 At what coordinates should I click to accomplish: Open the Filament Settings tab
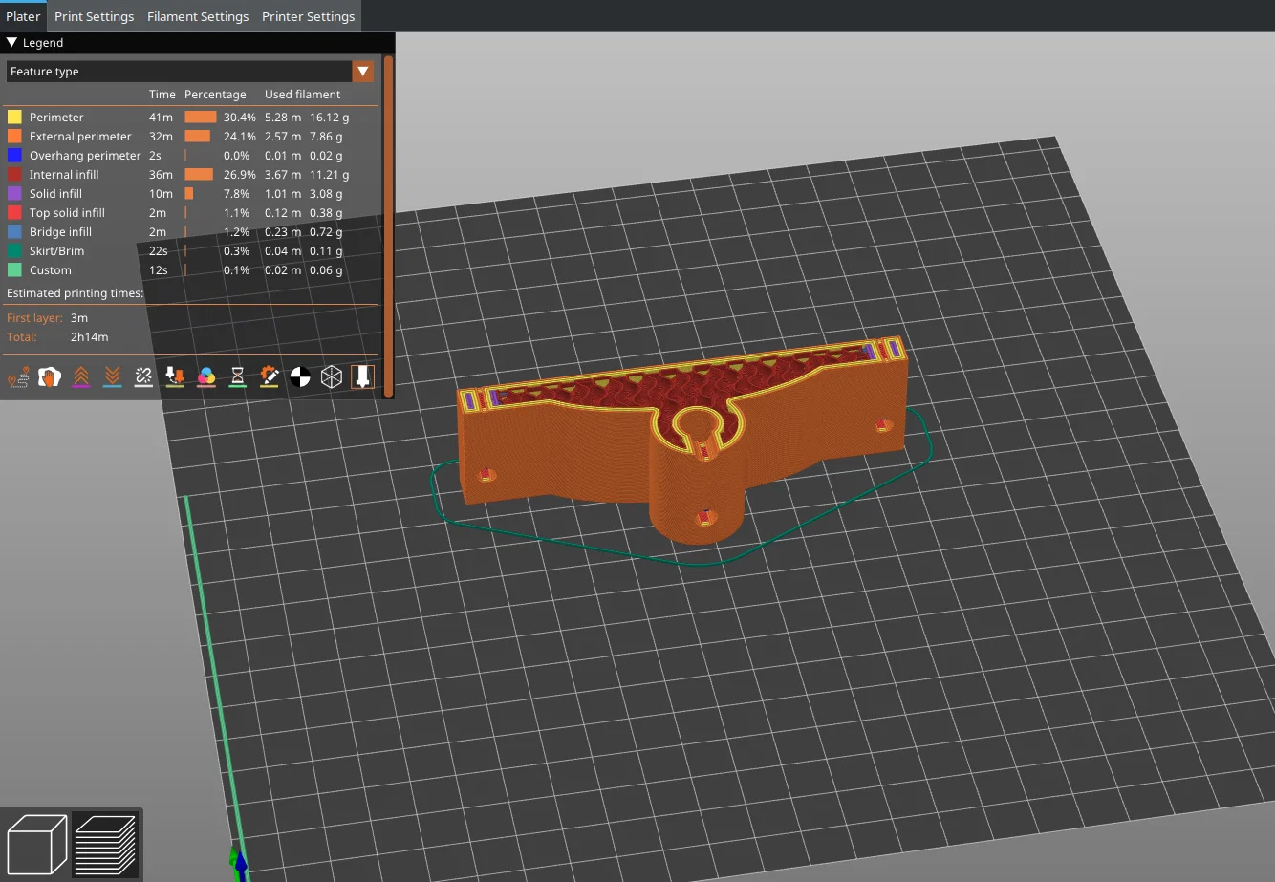(198, 16)
